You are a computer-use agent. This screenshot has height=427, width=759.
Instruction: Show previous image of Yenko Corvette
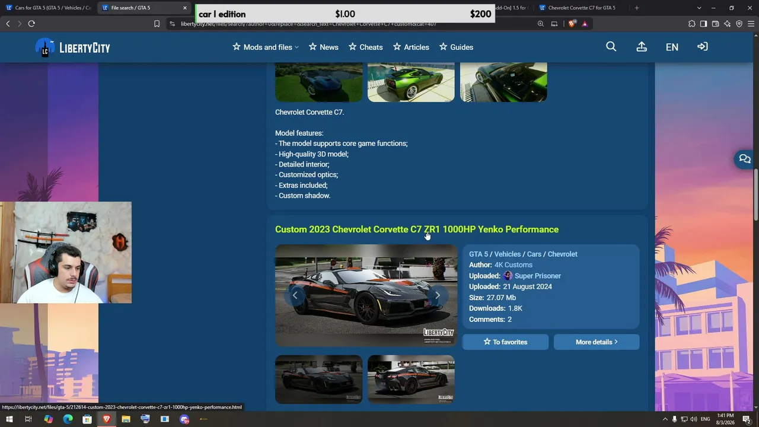pyautogui.click(x=295, y=295)
